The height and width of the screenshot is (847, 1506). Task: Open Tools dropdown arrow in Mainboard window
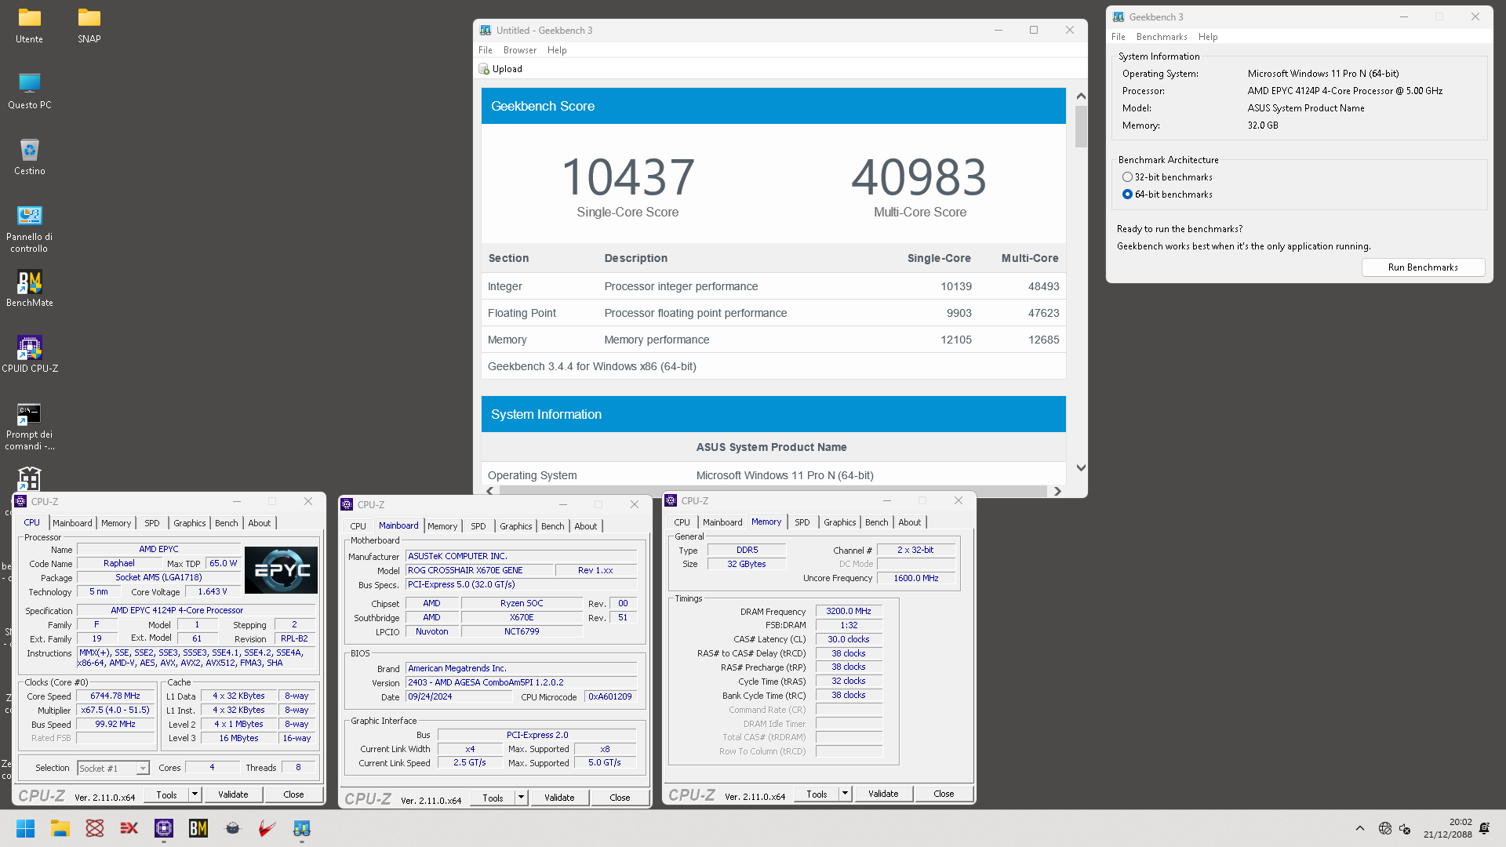(x=521, y=798)
